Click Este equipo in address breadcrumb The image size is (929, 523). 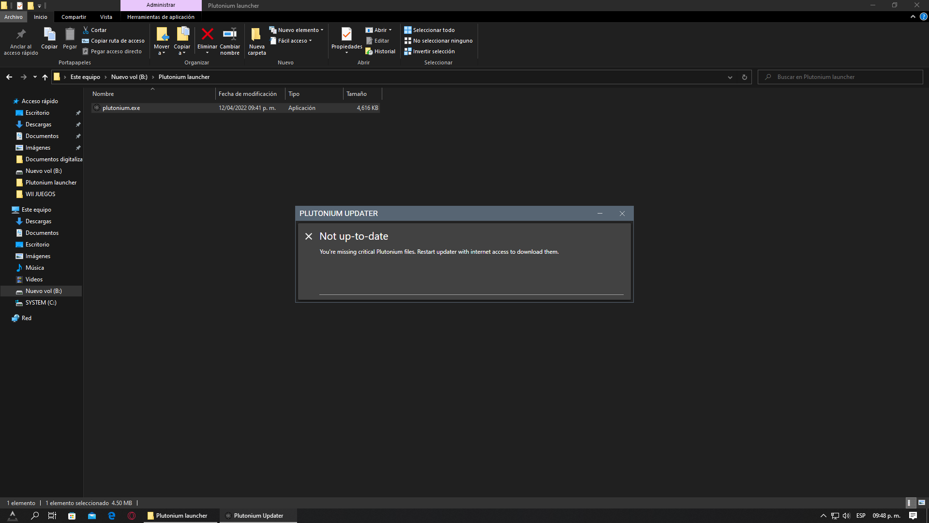pyautogui.click(x=85, y=77)
